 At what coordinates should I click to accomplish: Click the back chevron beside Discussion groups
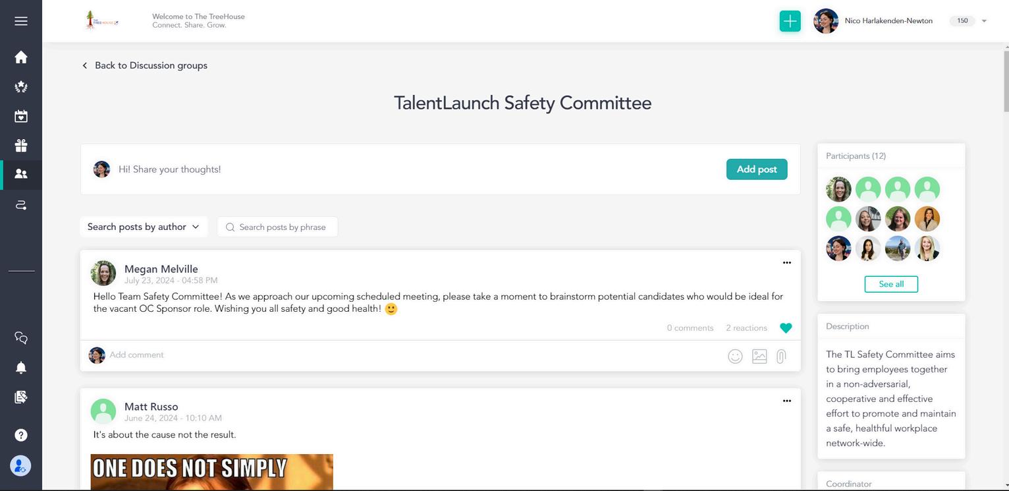84,65
